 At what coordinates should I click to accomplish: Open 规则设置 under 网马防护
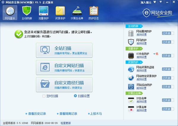pos(142,44)
